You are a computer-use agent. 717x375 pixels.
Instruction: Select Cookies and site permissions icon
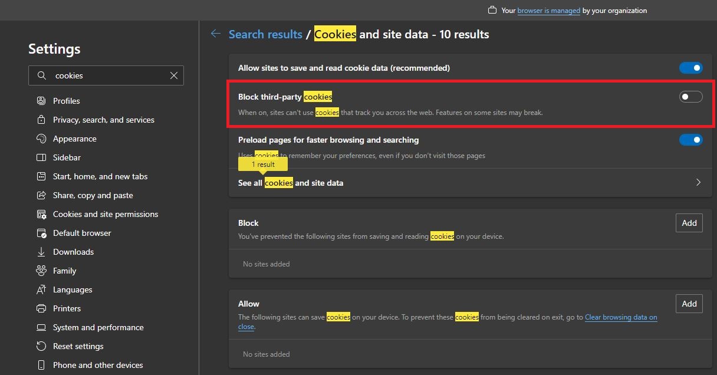click(41, 214)
